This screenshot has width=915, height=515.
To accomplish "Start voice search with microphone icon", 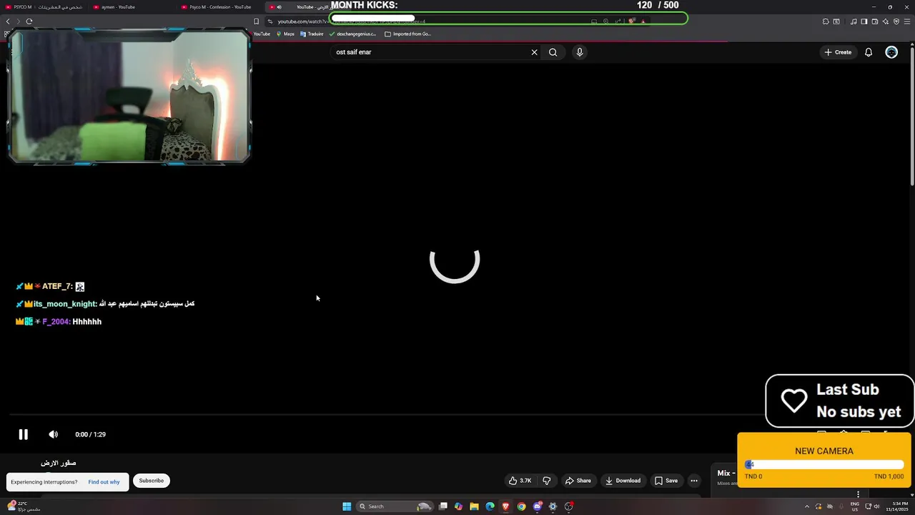I will coord(580,52).
